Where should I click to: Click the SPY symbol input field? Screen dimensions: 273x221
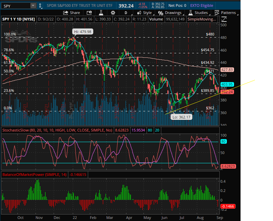pyautogui.click(x=16, y=6)
